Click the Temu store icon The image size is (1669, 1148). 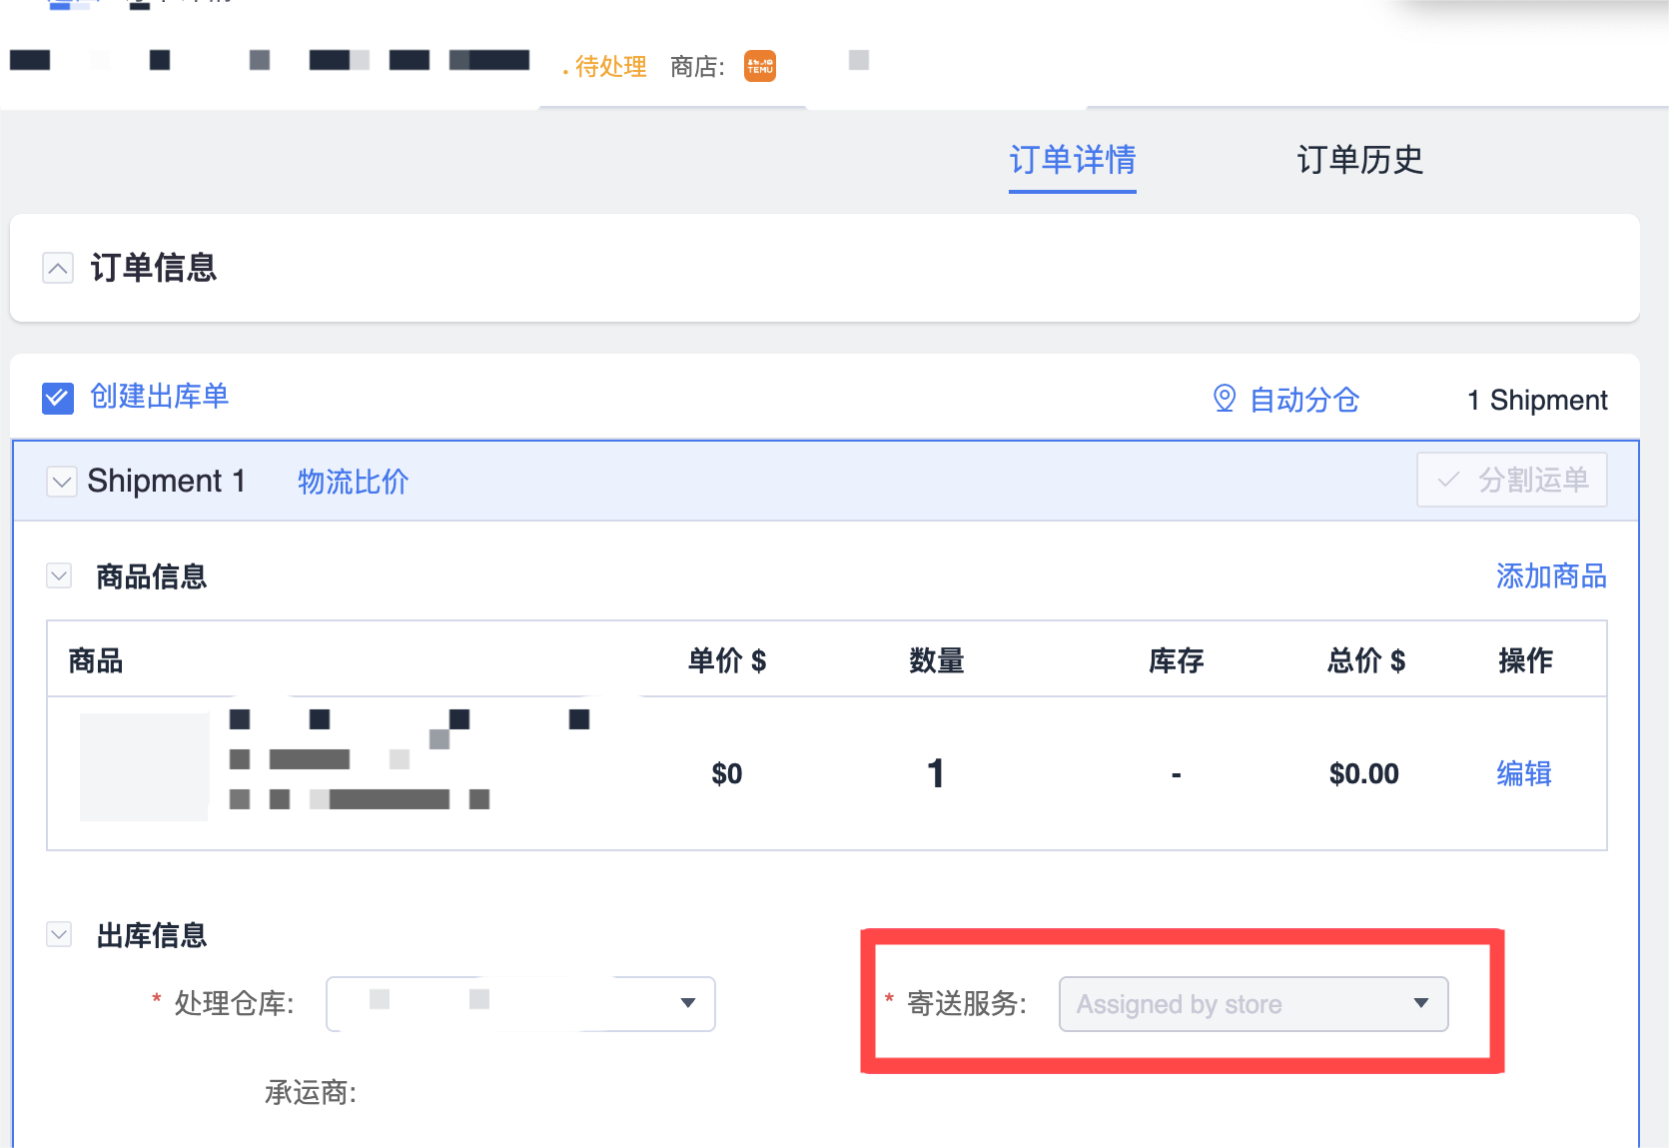759,66
